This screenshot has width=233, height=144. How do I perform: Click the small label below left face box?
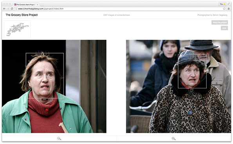coord(45,99)
